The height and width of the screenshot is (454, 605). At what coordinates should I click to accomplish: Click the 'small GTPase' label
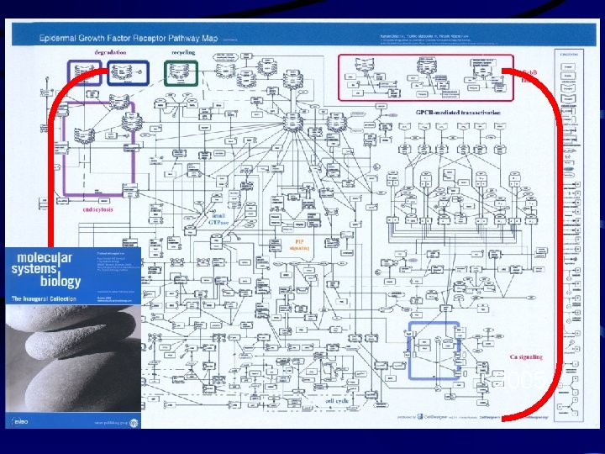[x=218, y=219]
